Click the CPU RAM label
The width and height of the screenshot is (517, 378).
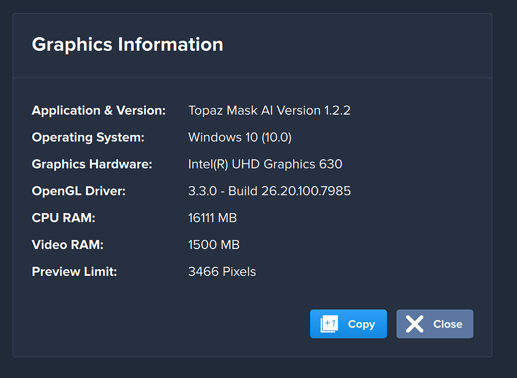point(64,218)
